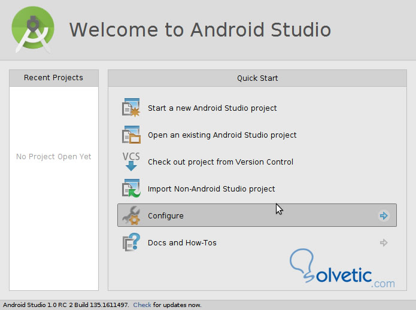Click the VCS download arrow icon

131,161
